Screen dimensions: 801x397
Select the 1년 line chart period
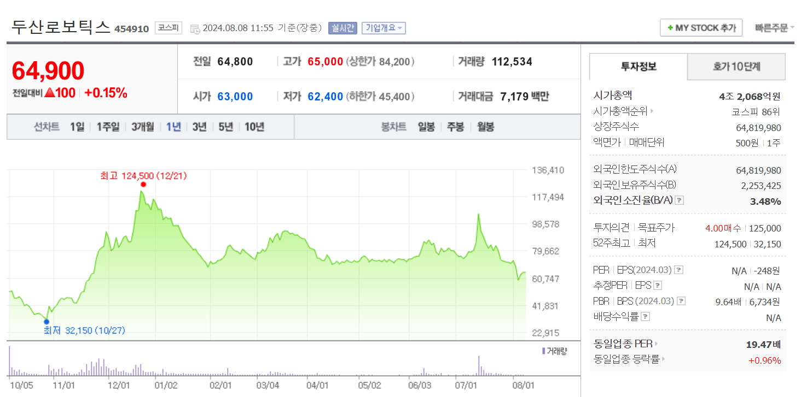click(x=173, y=127)
